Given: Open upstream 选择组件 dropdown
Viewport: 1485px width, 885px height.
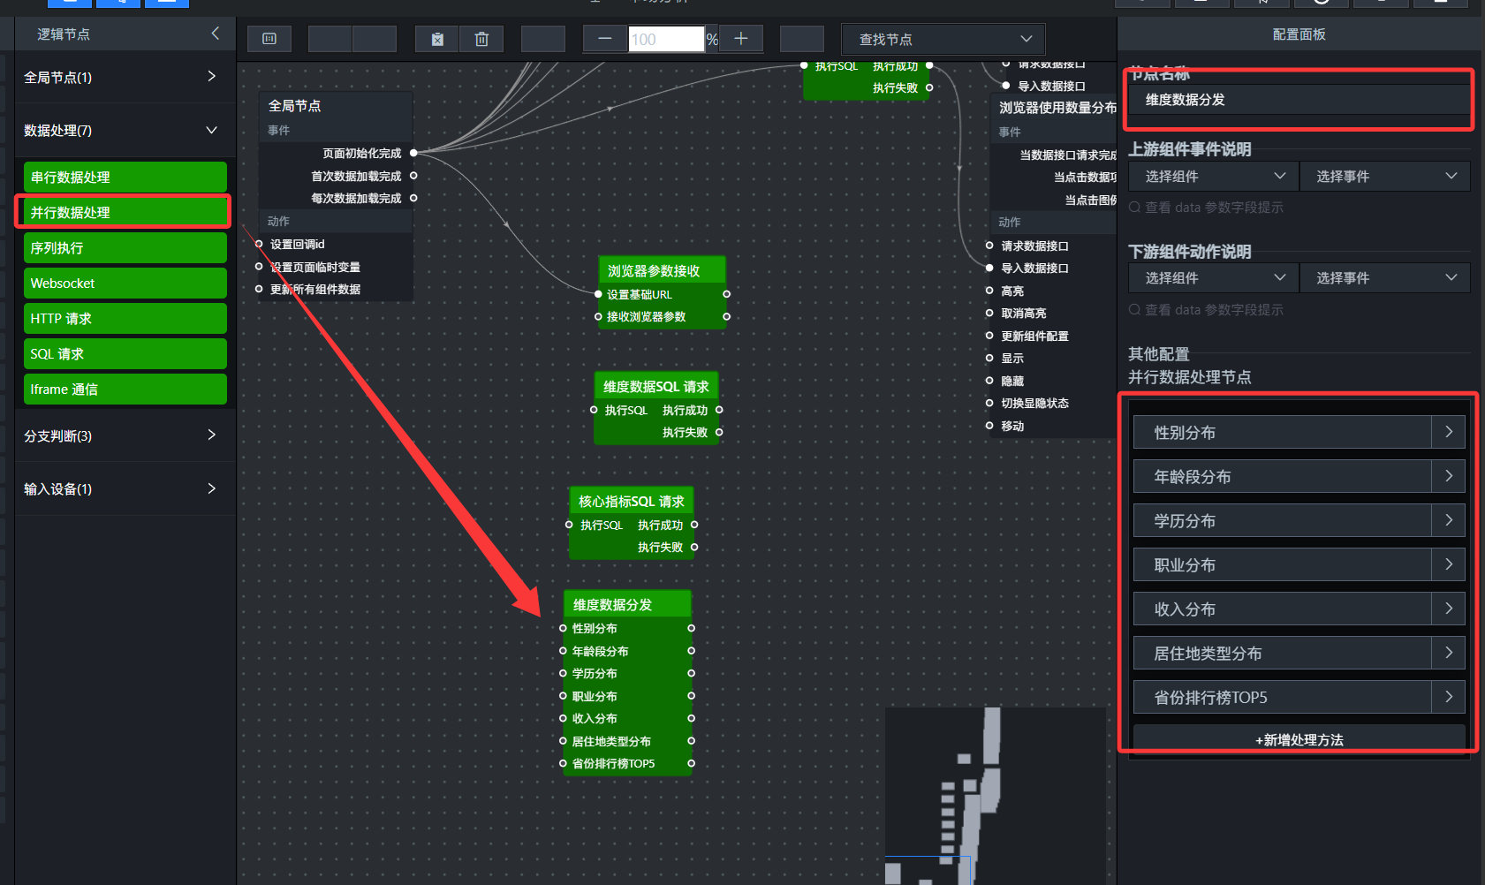Looking at the screenshot, I should coord(1214,176).
